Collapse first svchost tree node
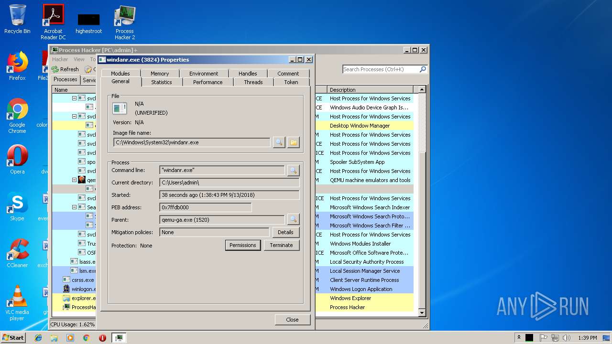Viewport: 612px width, 344px height. (74, 98)
